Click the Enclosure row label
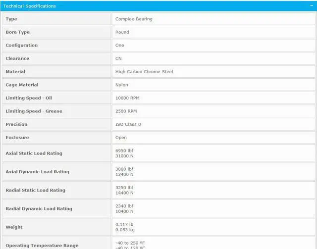Image resolution: width=317 pixels, height=249 pixels. pyautogui.click(x=17, y=138)
